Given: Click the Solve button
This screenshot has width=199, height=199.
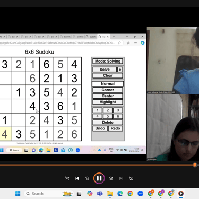Looking at the screenshot, I should point(105,70).
